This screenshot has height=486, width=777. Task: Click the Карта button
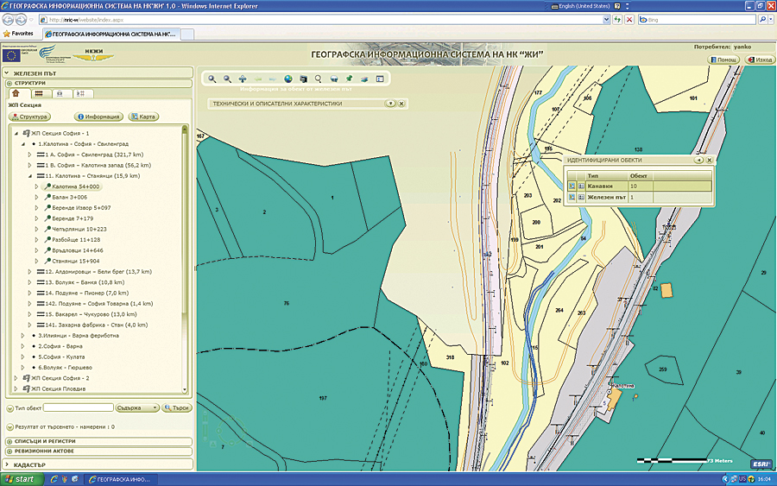point(143,117)
